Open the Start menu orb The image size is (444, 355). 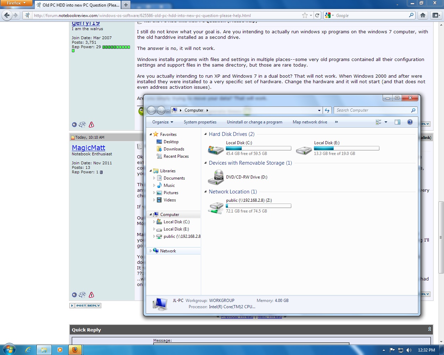click(9, 349)
